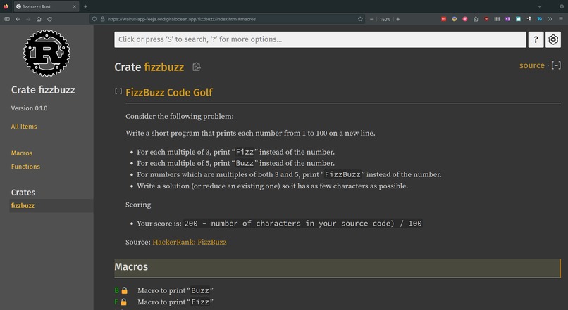568x310 pixels.
Task: Click the padlock site info icon
Action: [102, 19]
